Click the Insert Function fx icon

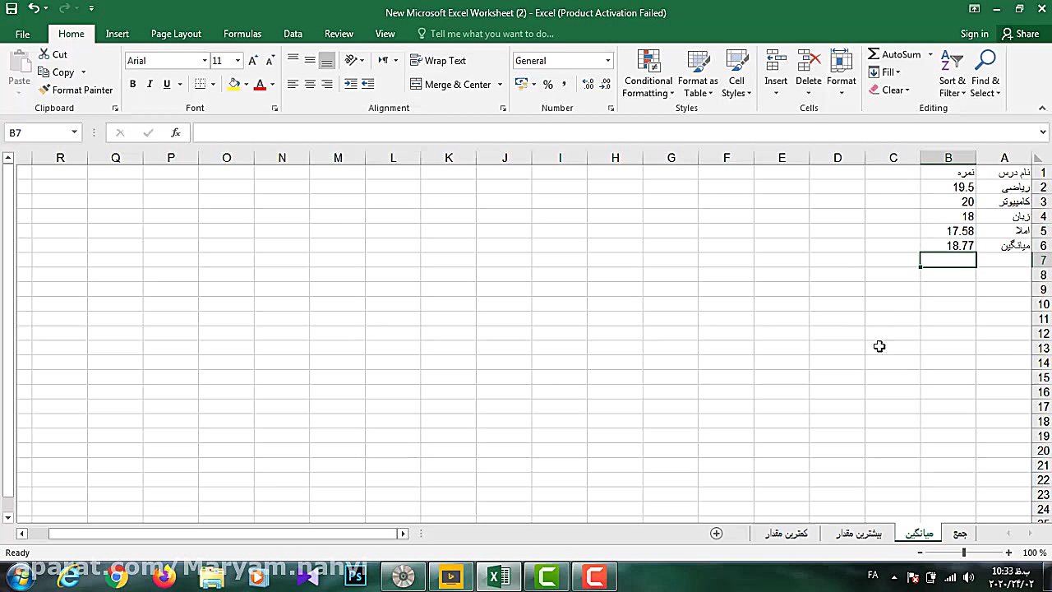(175, 132)
